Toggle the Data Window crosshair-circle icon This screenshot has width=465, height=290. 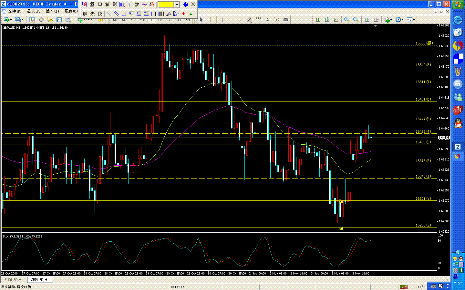[41, 20]
